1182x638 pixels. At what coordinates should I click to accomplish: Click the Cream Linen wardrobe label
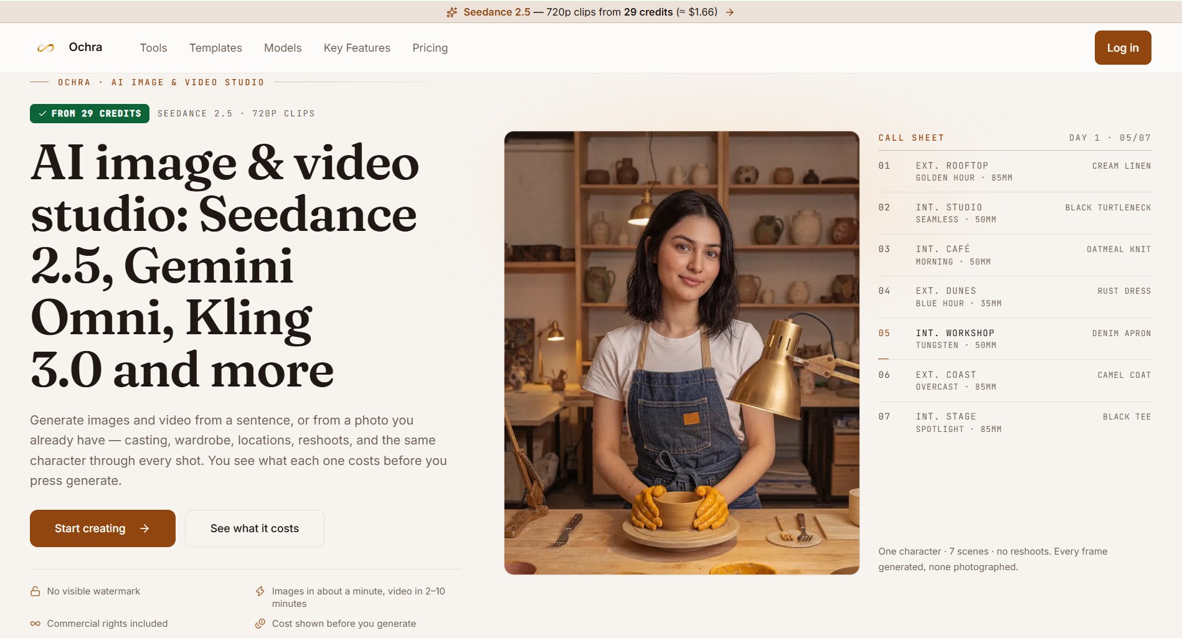pos(1122,166)
